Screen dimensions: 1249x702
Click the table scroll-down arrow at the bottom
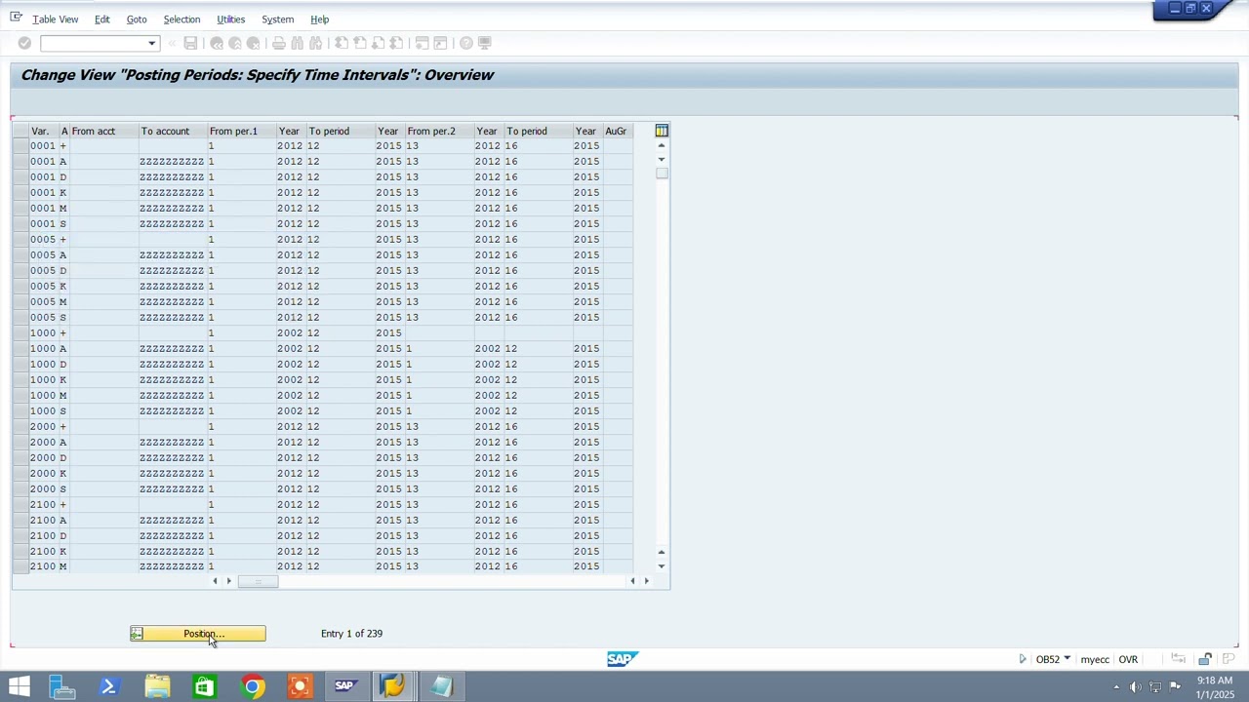click(x=662, y=566)
